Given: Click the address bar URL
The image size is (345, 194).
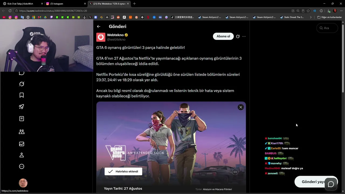Looking at the screenshot, I should (53, 11).
